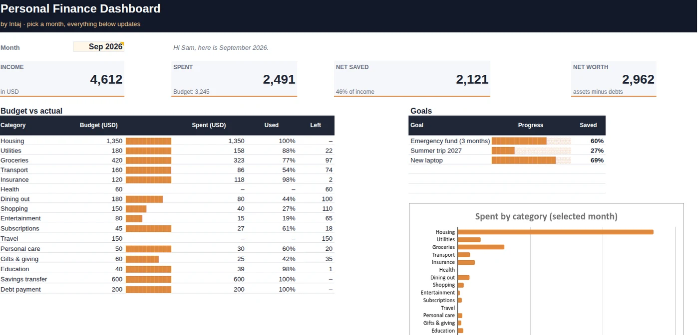Click the Category column header
This screenshot has height=335, width=699.
pos(13,125)
